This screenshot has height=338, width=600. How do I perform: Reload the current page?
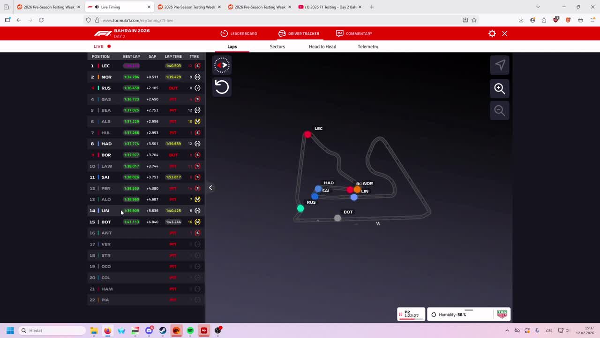pos(41,20)
